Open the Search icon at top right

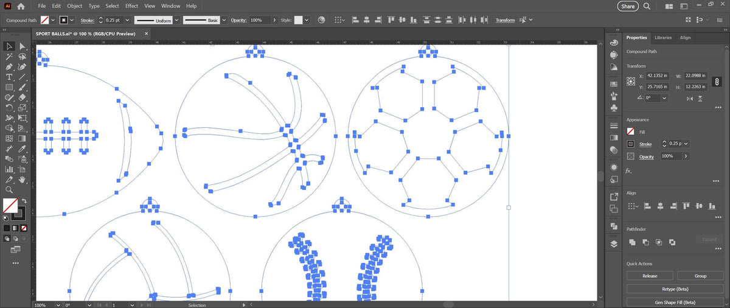pyautogui.click(x=647, y=6)
